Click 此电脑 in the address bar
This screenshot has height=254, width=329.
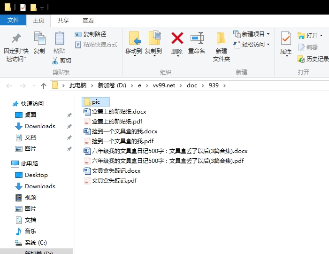(78, 85)
